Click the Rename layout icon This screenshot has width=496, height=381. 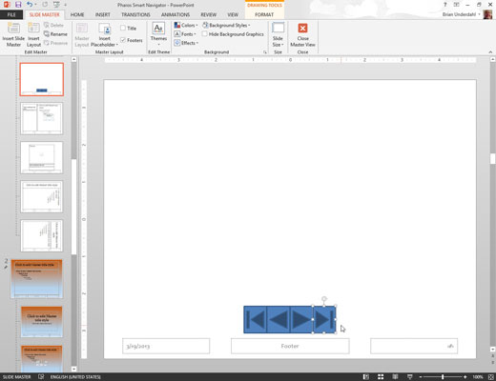[x=47, y=33]
